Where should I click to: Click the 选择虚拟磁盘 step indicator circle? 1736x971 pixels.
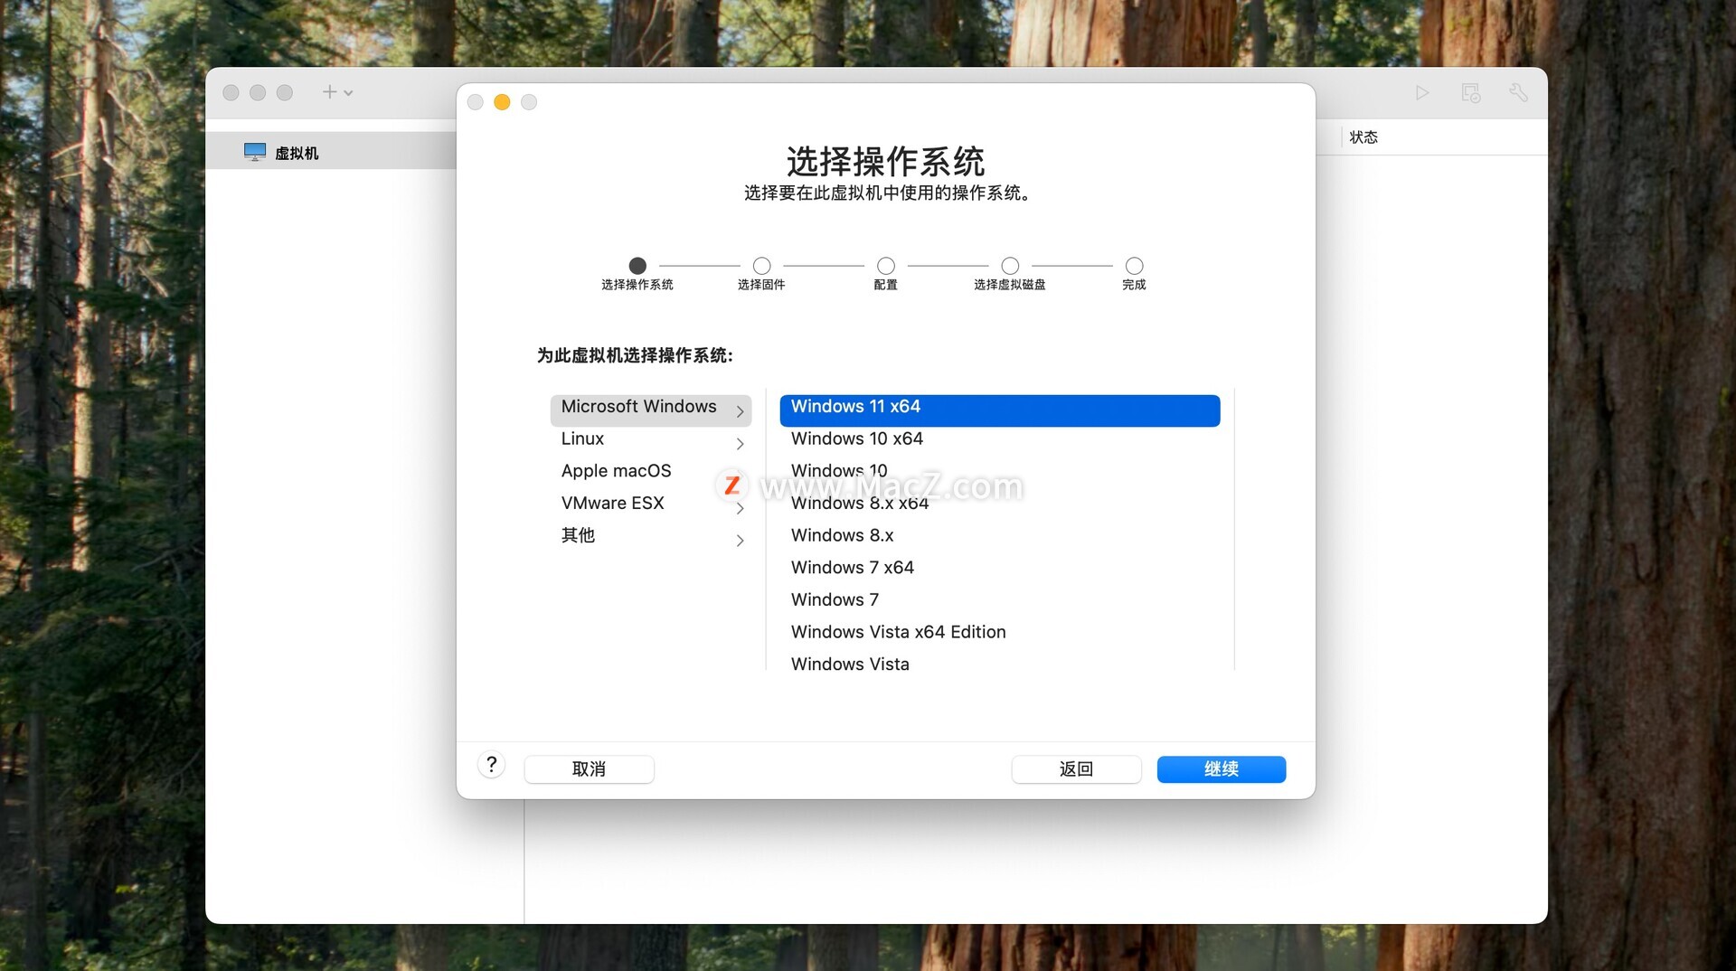point(1010,266)
